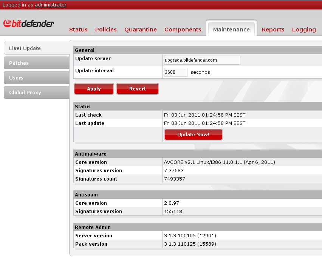The image size is (322, 257).
Task: Click the BitDefender logo
Action: click(29, 24)
